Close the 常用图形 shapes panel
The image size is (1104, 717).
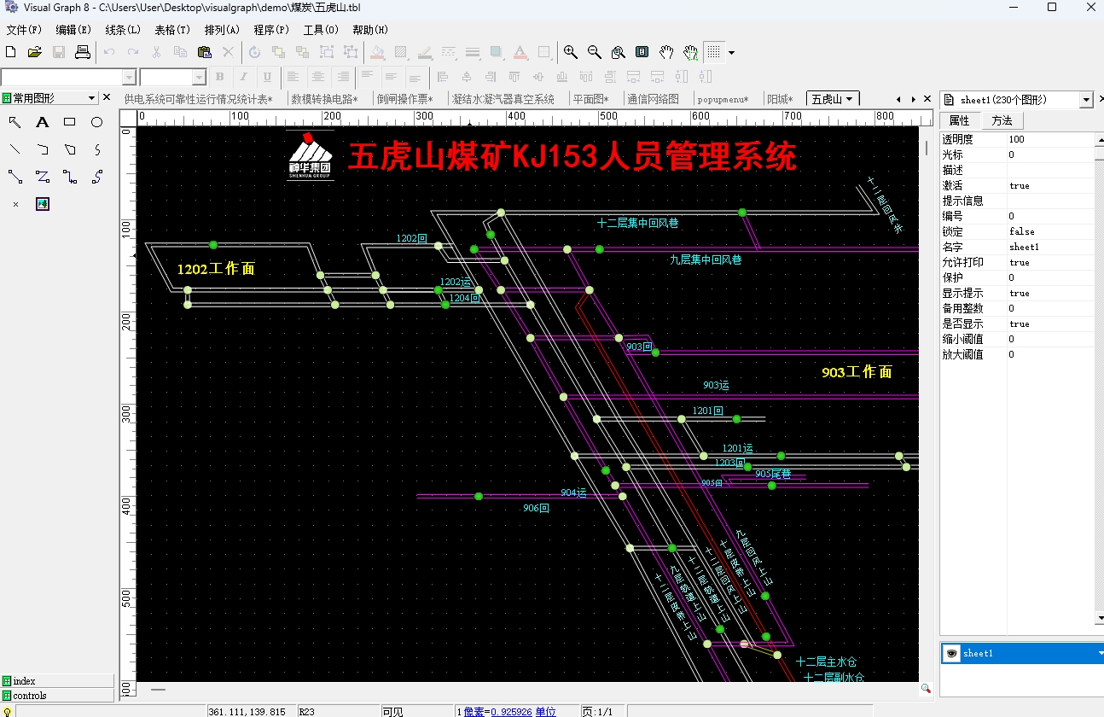[107, 98]
